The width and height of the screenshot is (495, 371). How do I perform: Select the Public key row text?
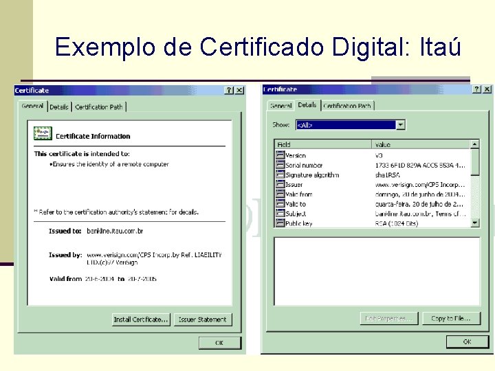pyautogui.click(x=298, y=223)
